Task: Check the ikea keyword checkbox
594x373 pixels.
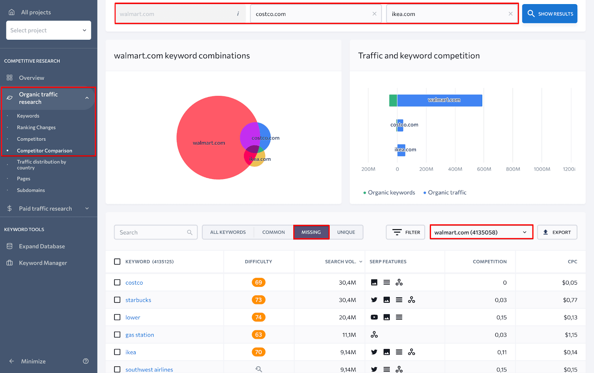Action: click(117, 352)
